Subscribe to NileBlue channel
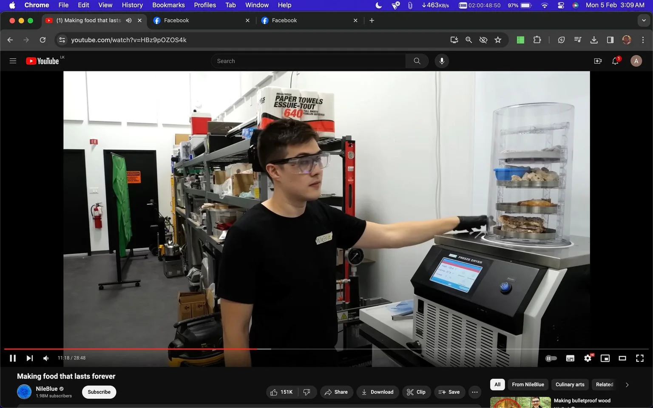The image size is (653, 408). coord(99,392)
